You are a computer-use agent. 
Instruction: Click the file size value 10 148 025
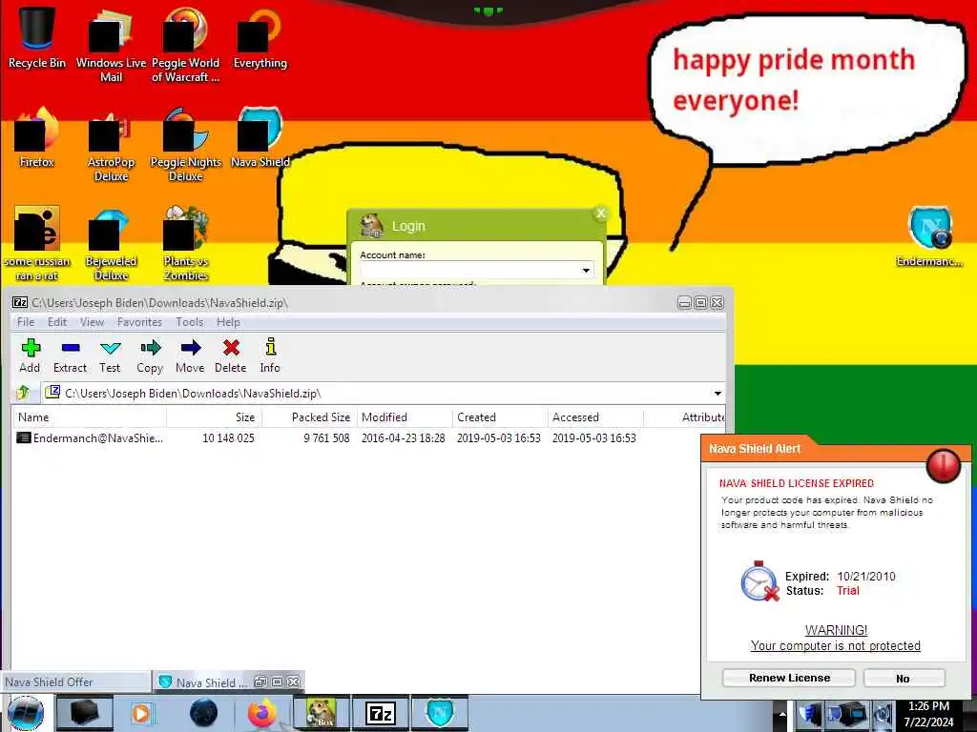tap(228, 437)
